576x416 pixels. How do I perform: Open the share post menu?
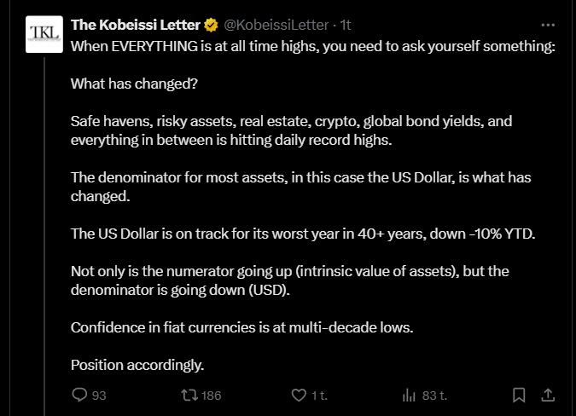[x=548, y=395]
